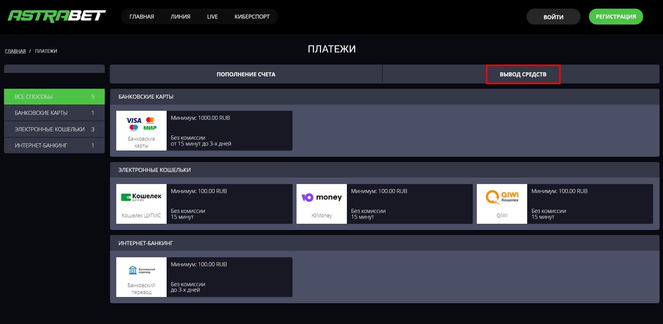Open the LIVE betting section
The image size is (663, 324).
pyautogui.click(x=212, y=17)
